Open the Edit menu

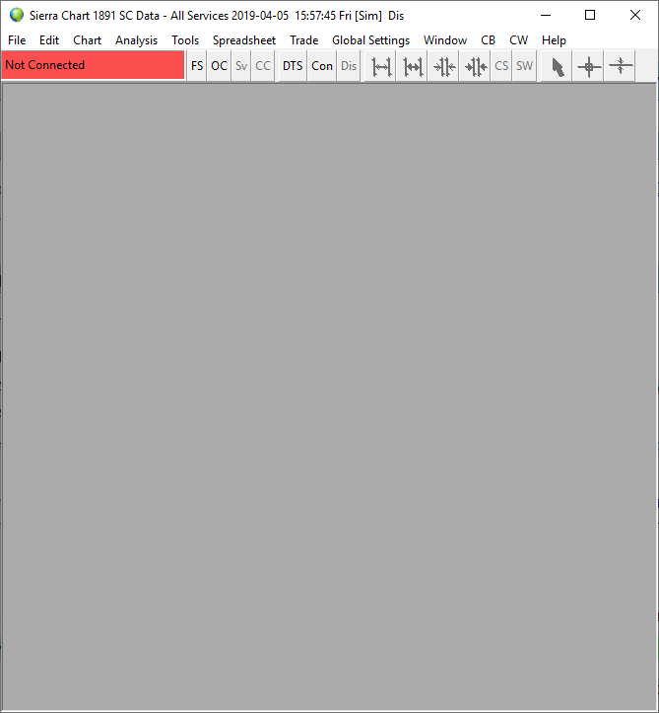(x=49, y=40)
